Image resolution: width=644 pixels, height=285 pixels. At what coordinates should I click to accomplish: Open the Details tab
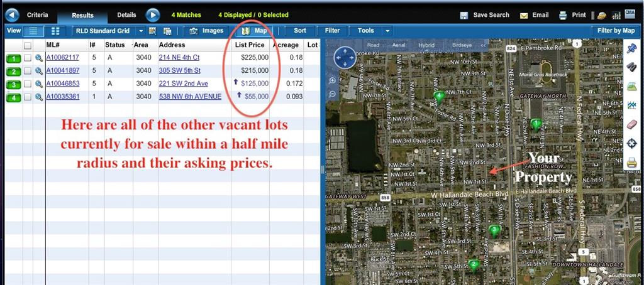126,14
